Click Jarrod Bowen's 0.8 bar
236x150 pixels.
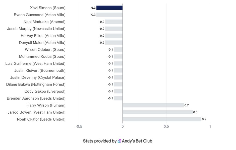[x=157, y=112]
